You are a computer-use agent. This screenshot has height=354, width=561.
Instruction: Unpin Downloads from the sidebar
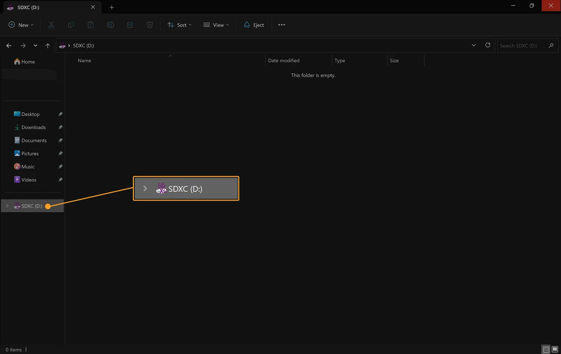click(60, 127)
